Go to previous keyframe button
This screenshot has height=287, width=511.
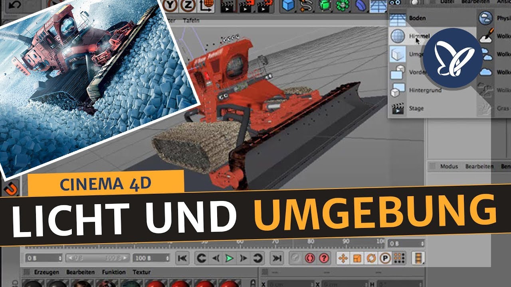[202, 258]
